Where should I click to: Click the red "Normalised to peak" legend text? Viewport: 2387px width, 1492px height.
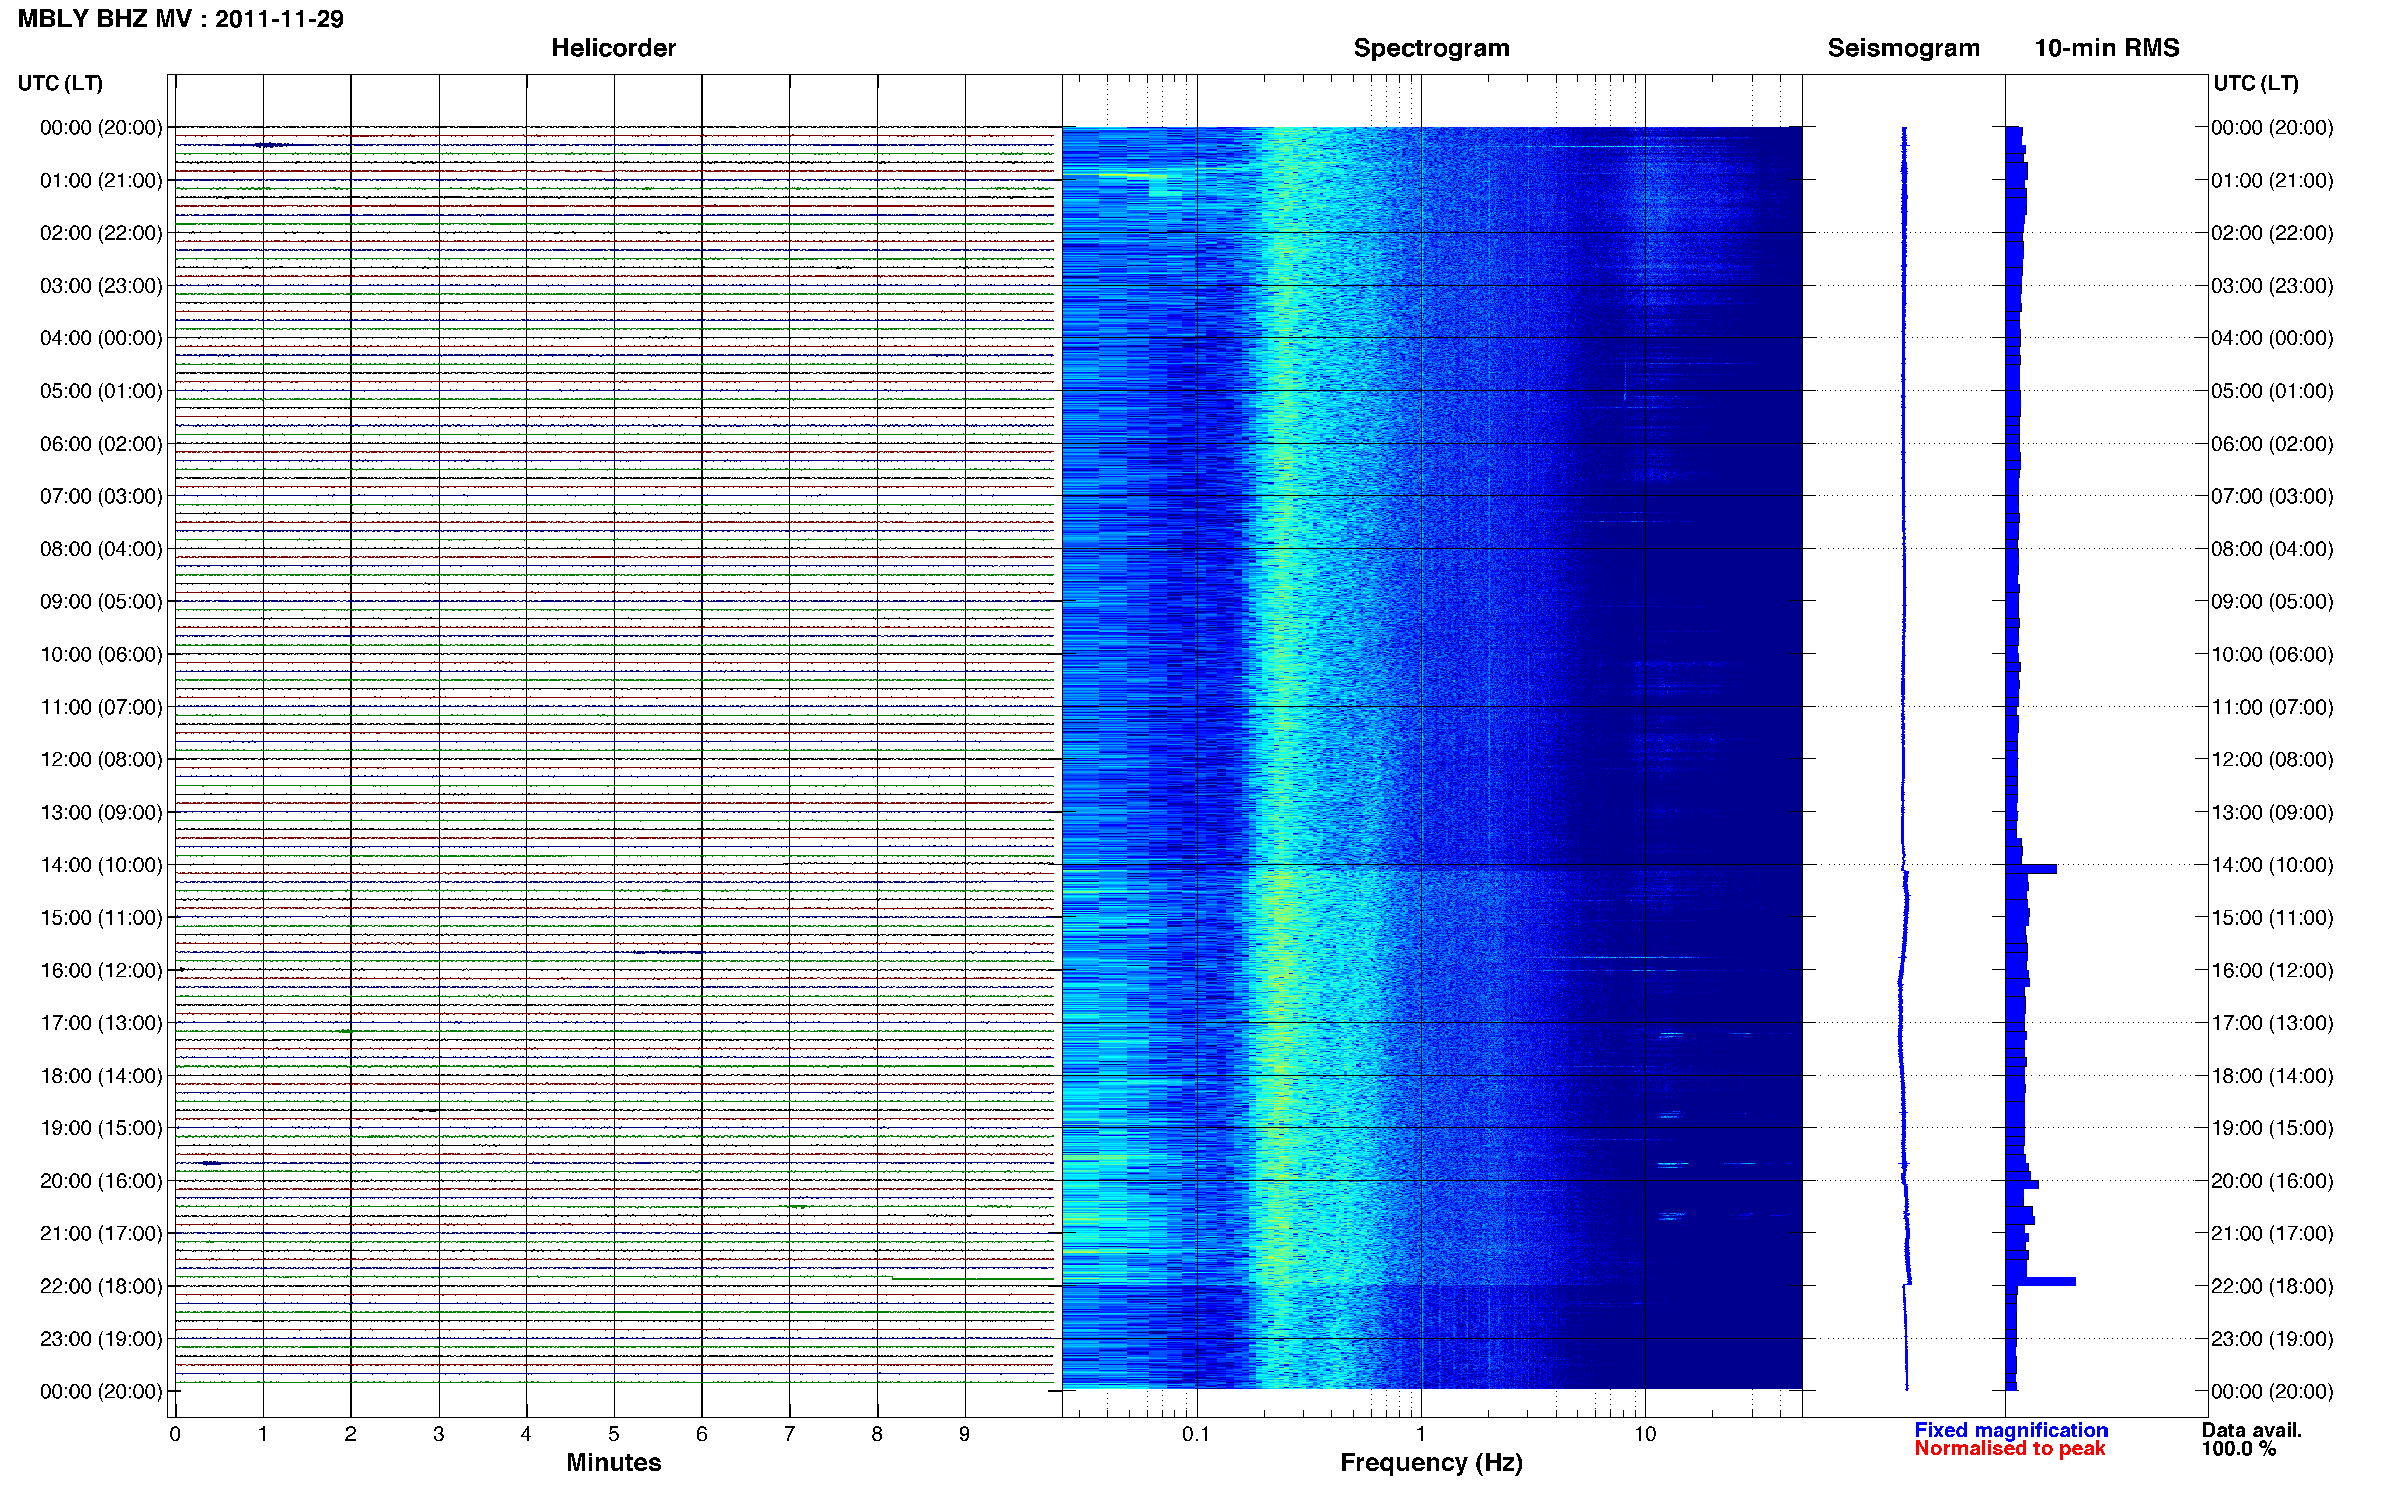[x=2009, y=1449]
